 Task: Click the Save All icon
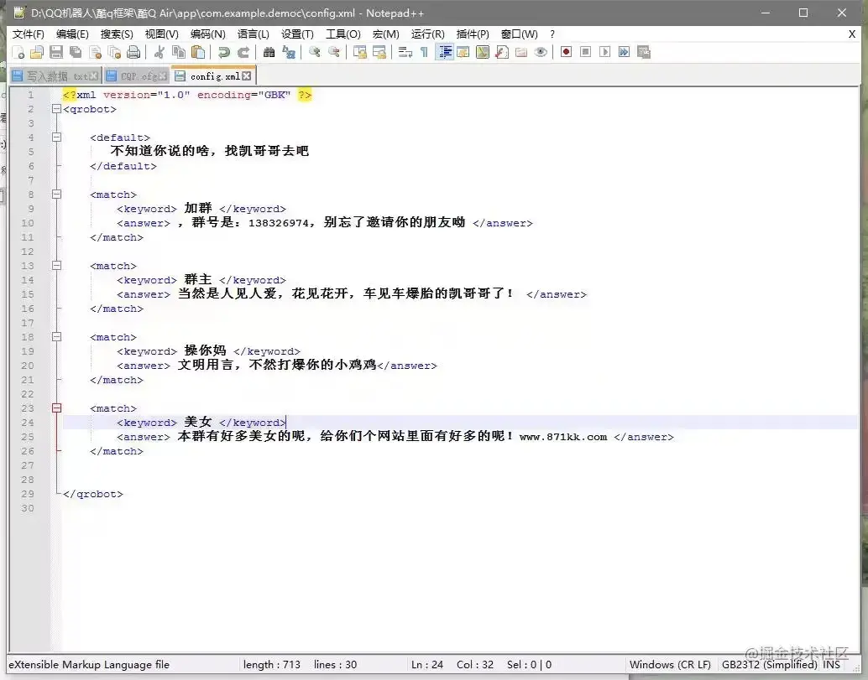[x=76, y=53]
